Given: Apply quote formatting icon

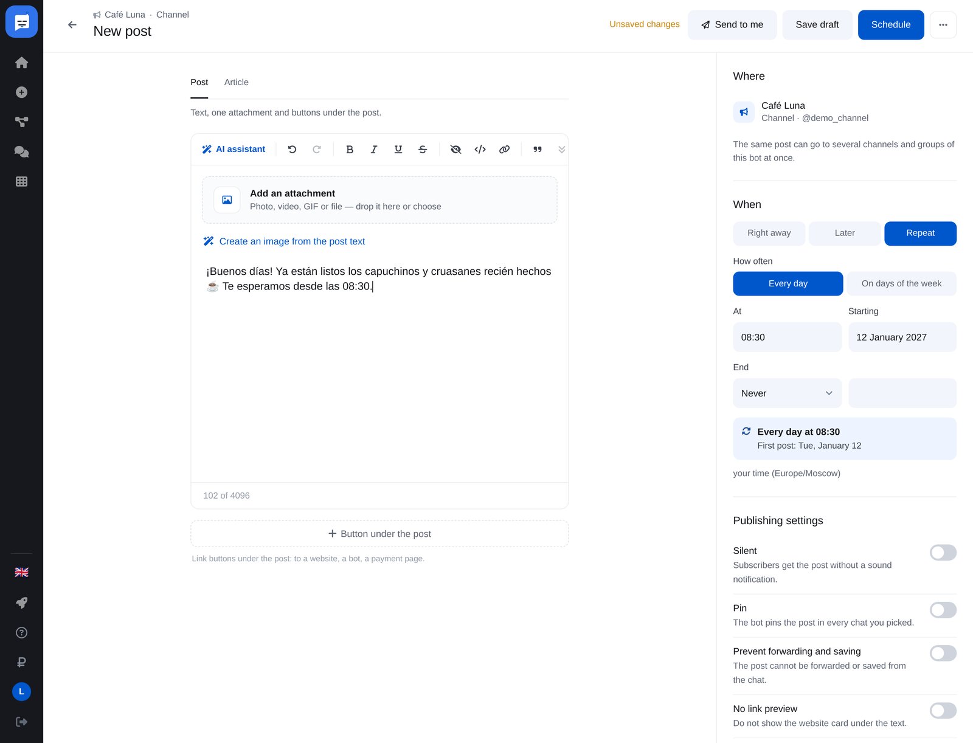Looking at the screenshot, I should pos(538,150).
